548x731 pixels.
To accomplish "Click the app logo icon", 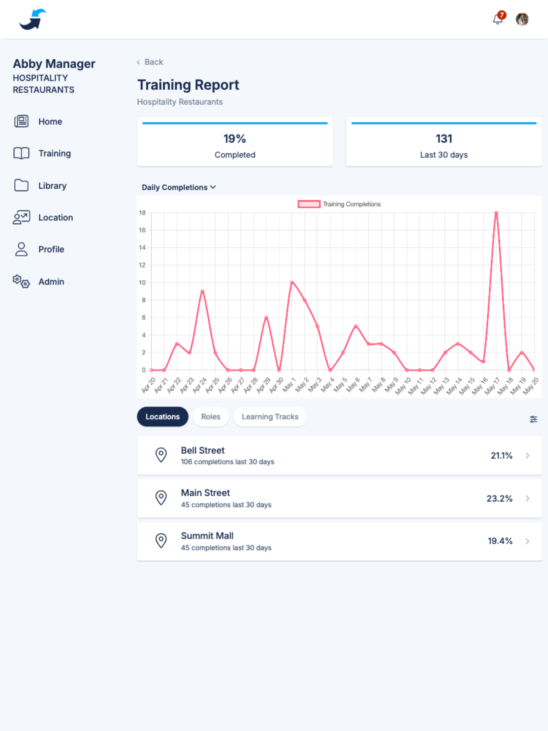I will tap(32, 19).
